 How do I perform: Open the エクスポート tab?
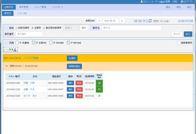[58, 7]
